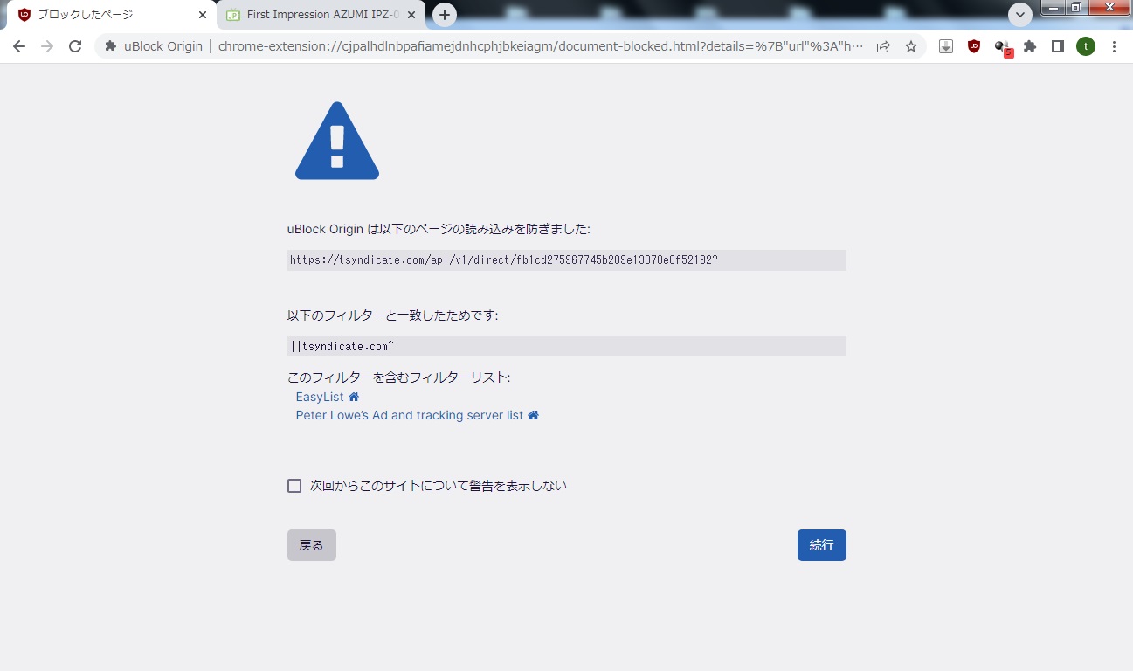The height and width of the screenshot is (671, 1133).
Task: Click the 戻る back button
Action: point(311,544)
